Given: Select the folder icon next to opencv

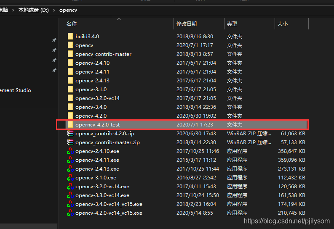Looking at the screenshot, I should click(x=70, y=45).
